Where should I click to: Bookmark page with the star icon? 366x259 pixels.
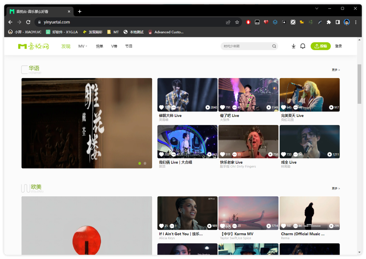click(237, 22)
